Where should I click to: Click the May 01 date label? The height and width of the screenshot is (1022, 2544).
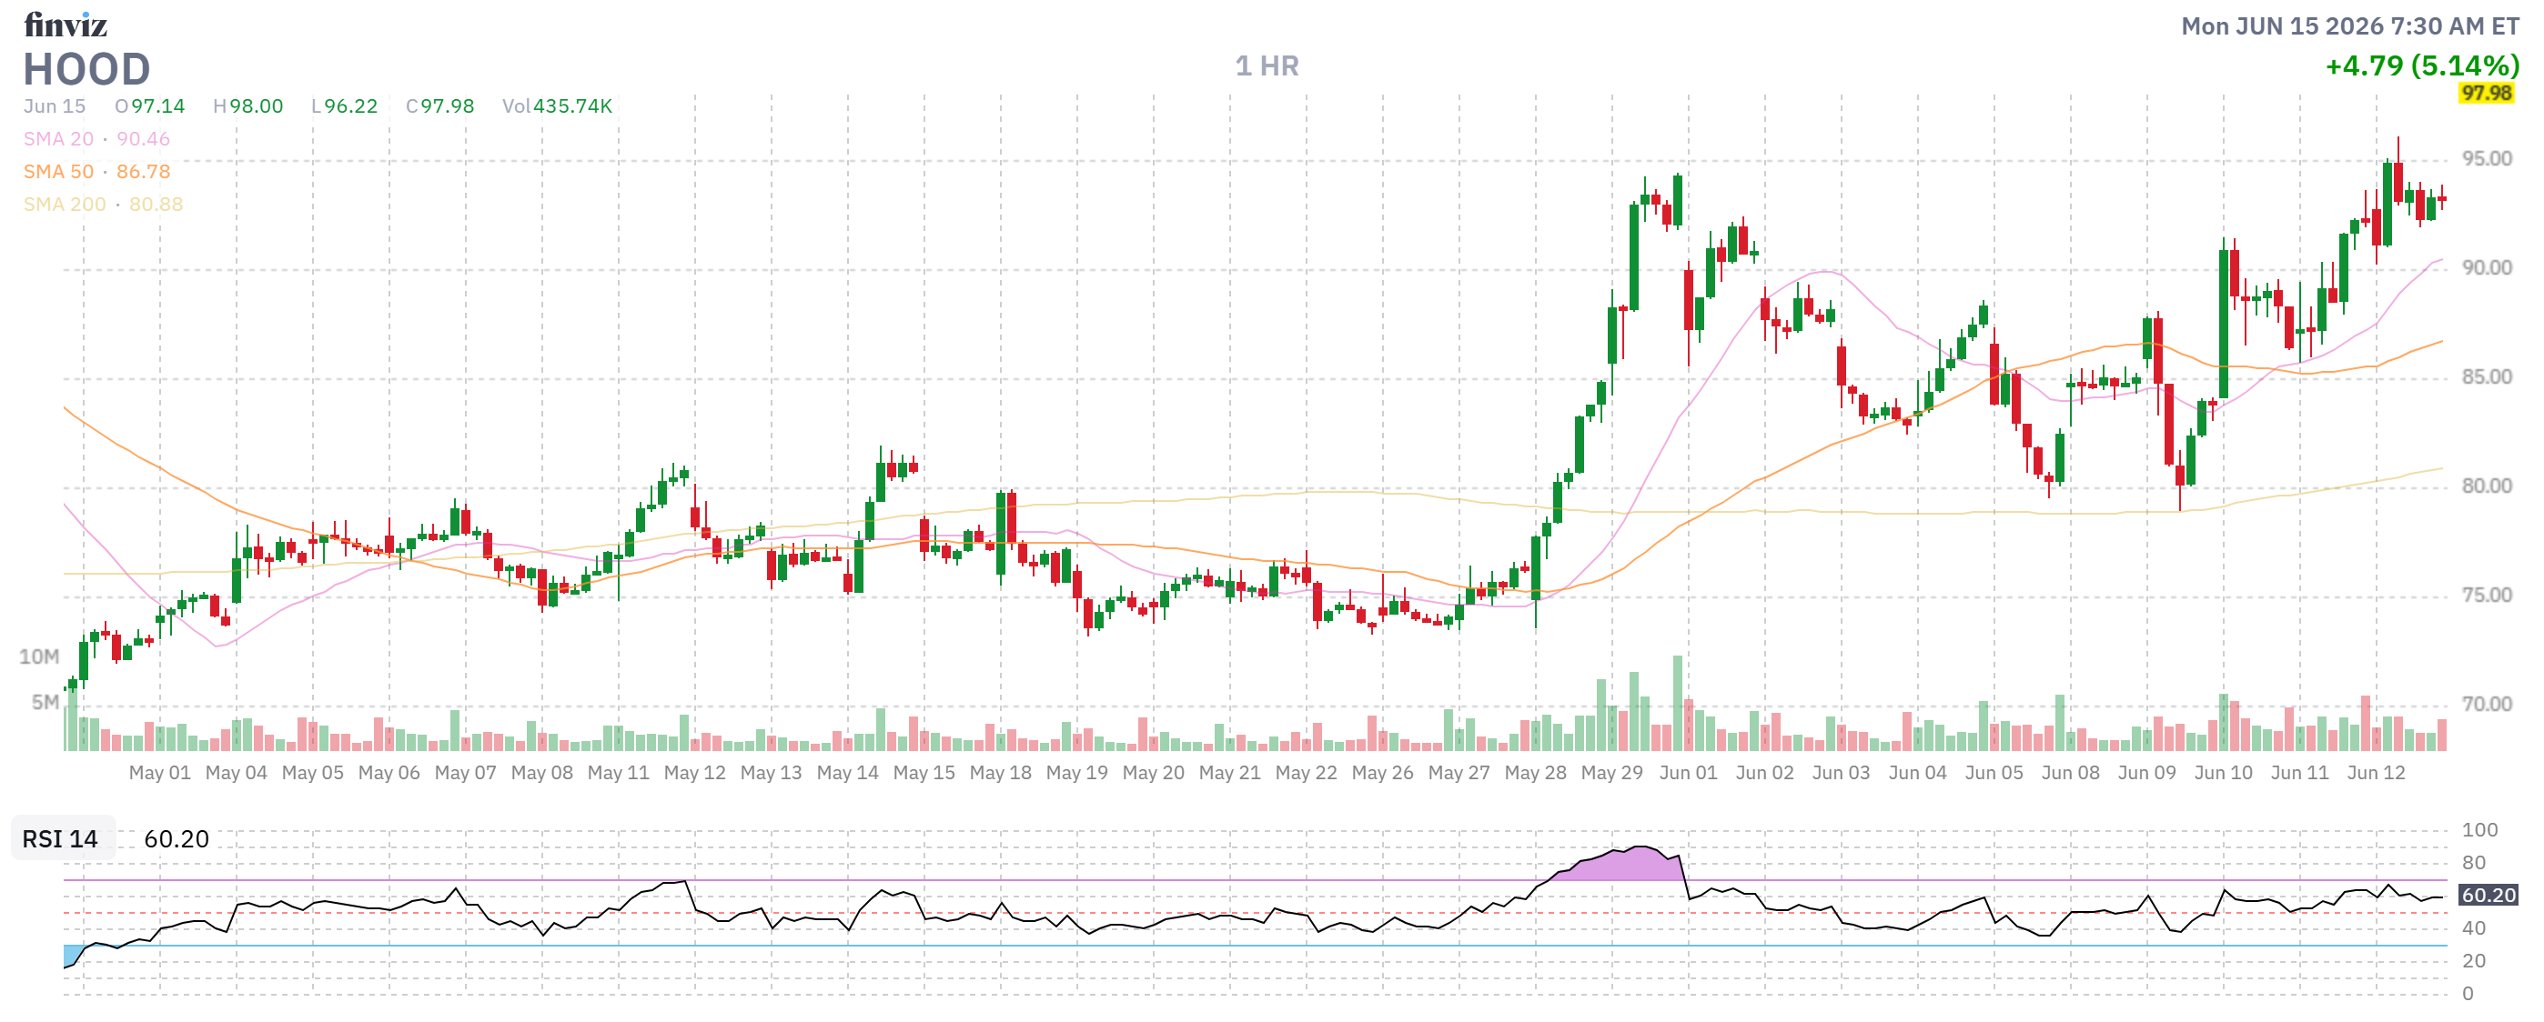point(160,773)
